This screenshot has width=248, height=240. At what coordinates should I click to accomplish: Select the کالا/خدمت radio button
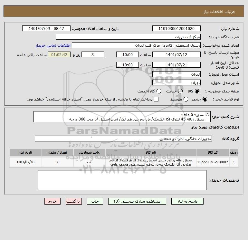pos(159,91)
